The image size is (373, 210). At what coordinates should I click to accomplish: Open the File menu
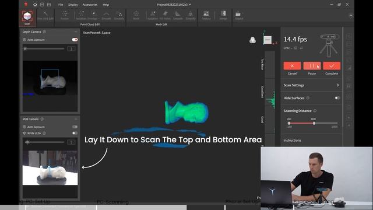click(x=61, y=5)
